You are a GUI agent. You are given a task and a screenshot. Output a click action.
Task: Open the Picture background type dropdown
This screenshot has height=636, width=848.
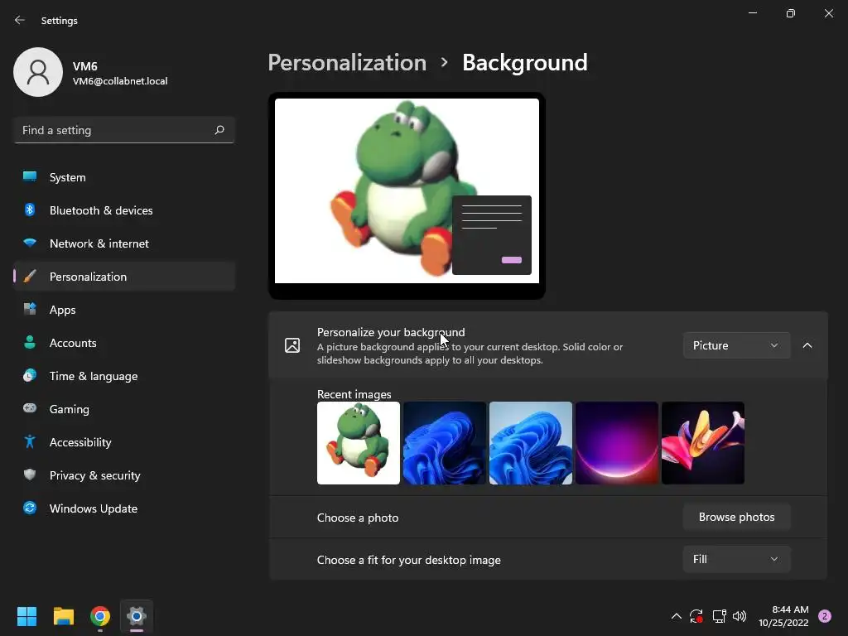tap(736, 345)
